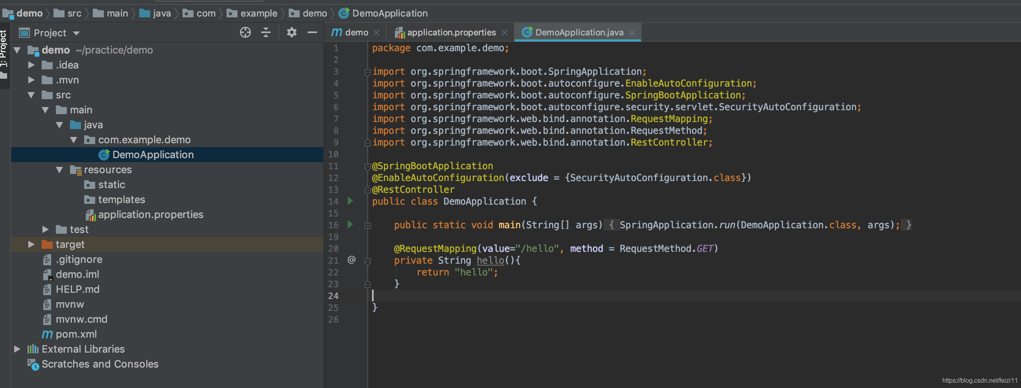
Task: Close the application.properties tab
Action: coord(505,33)
